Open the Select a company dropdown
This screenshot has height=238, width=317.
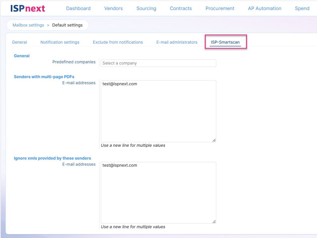pyautogui.click(x=158, y=63)
